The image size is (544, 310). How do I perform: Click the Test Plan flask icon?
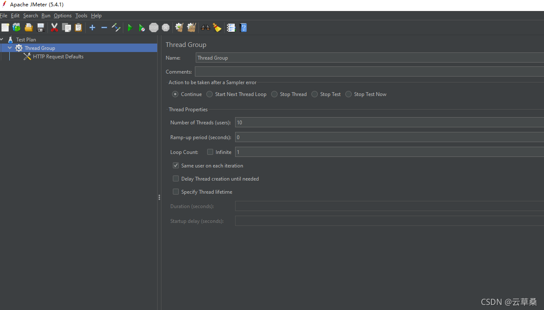(x=11, y=40)
